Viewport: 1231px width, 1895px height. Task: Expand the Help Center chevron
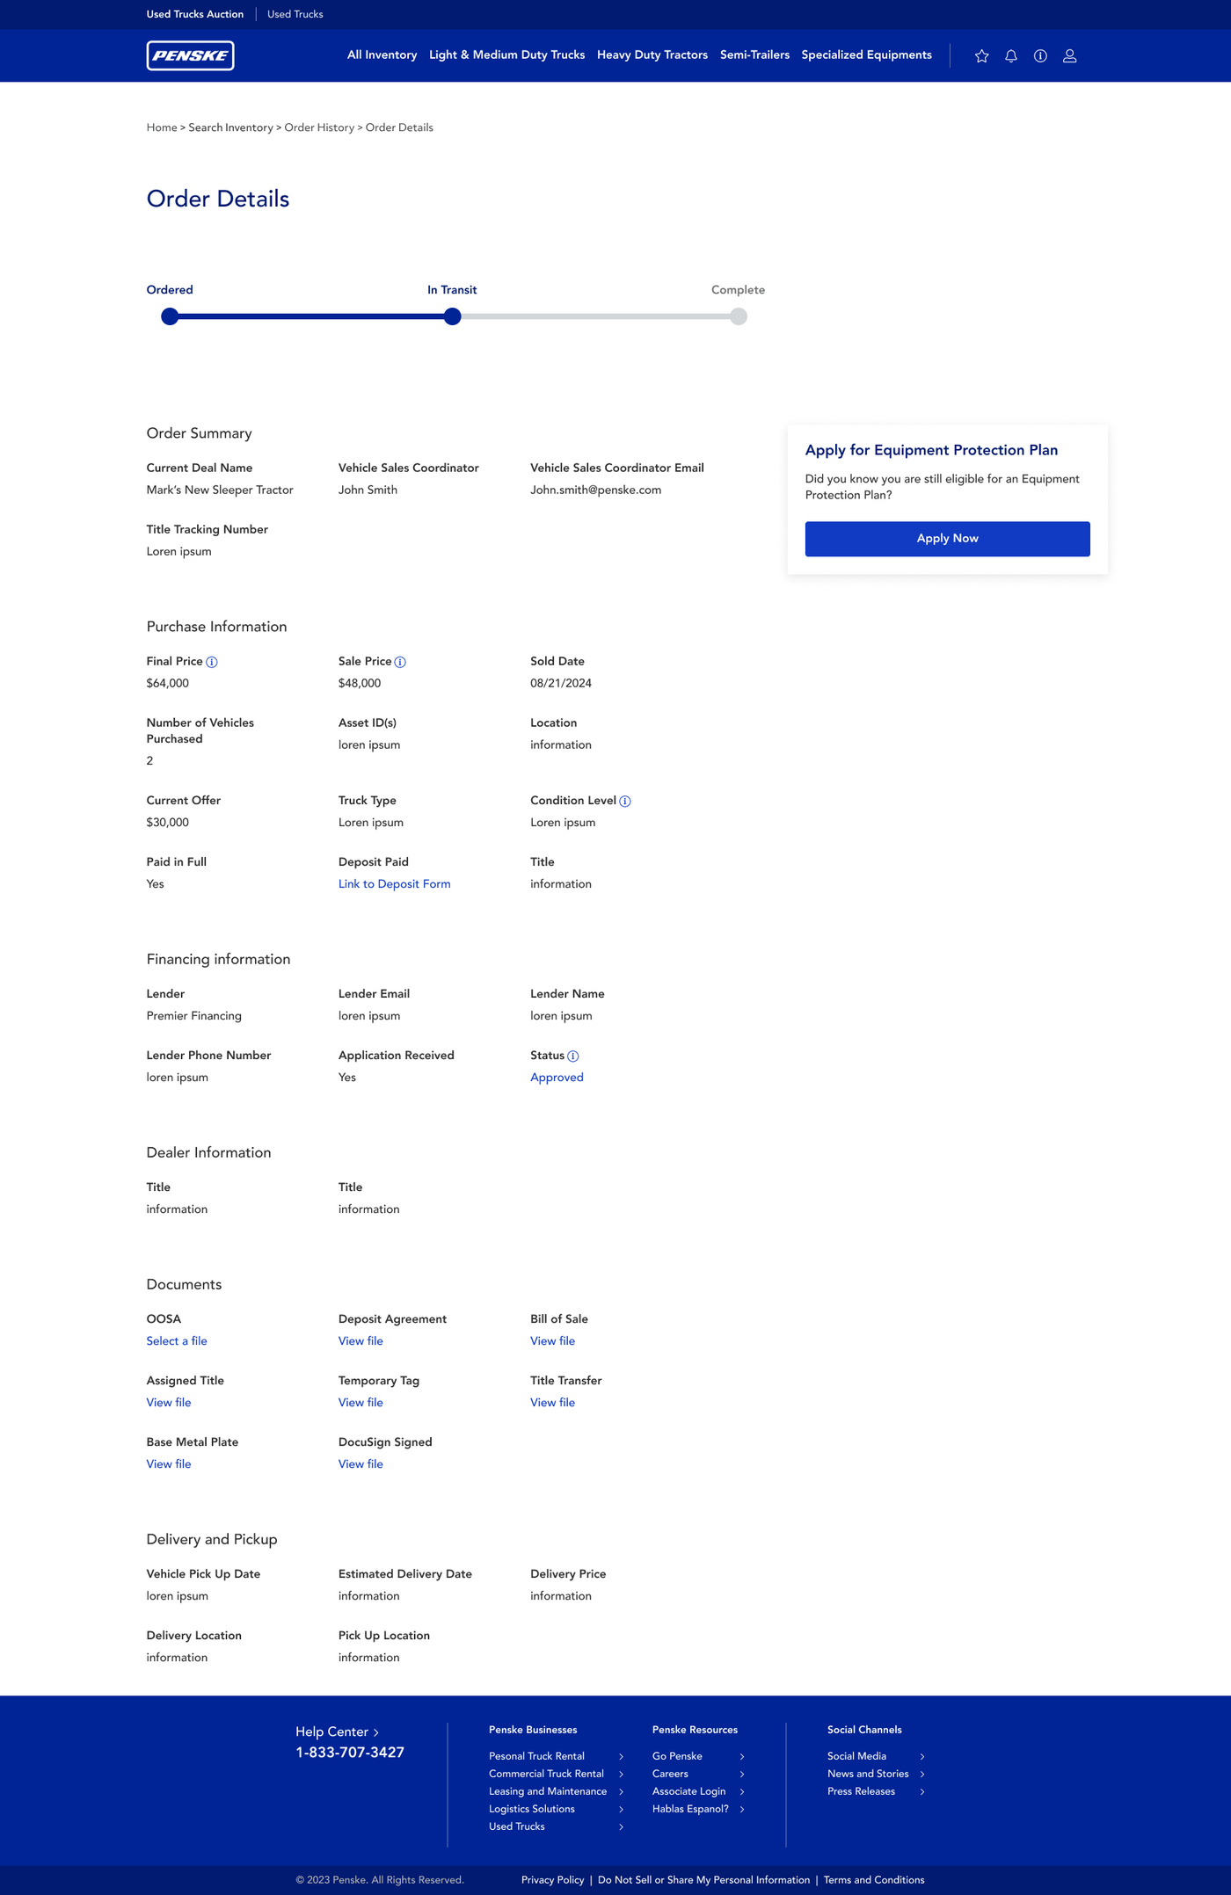click(x=376, y=1732)
